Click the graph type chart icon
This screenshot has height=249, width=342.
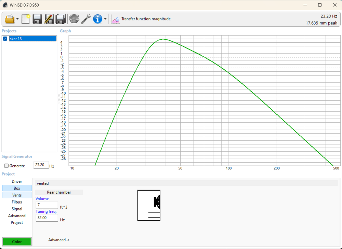point(115,19)
